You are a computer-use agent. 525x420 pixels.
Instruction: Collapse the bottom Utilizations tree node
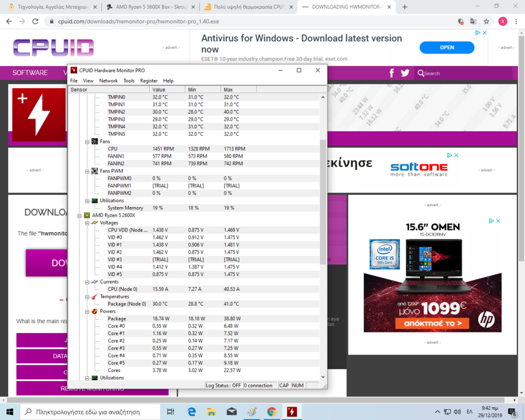87,378
